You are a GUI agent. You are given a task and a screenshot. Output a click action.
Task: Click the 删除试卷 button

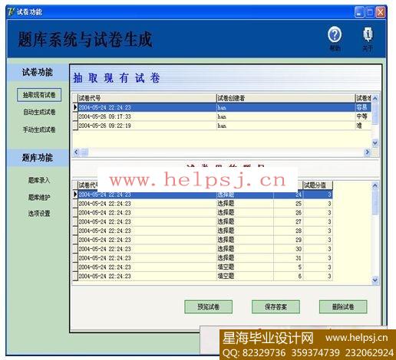(x=343, y=306)
